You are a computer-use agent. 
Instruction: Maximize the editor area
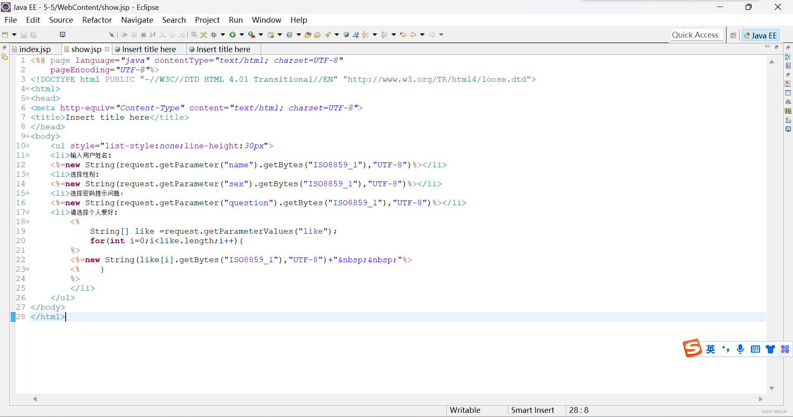[x=776, y=47]
